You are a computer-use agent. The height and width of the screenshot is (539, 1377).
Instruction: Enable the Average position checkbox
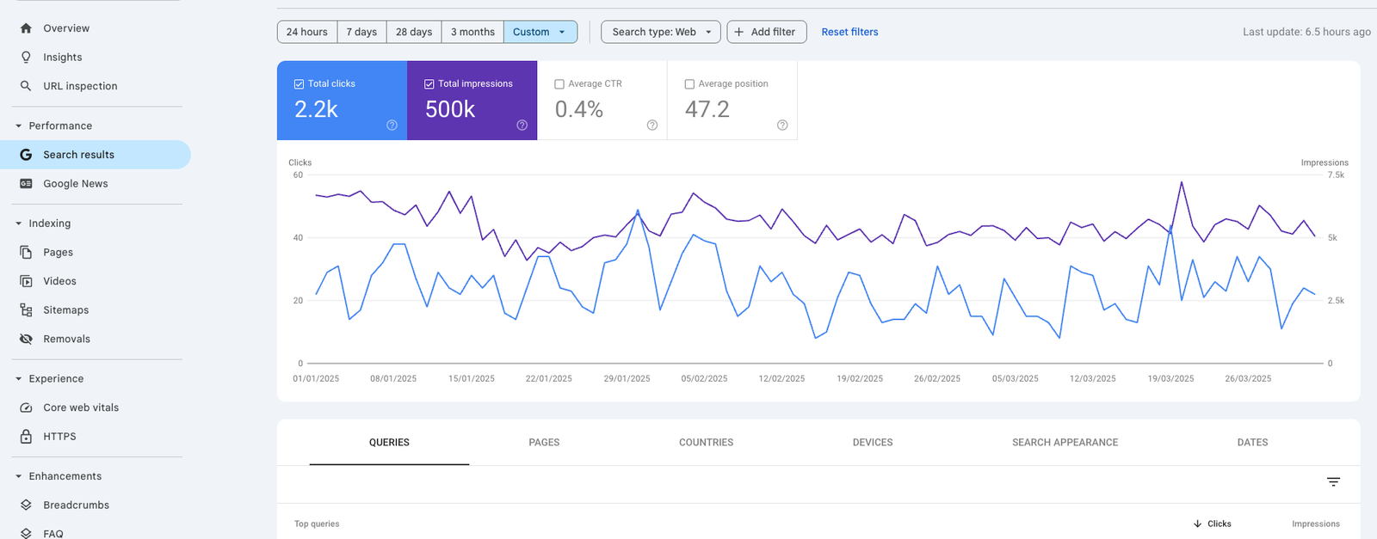[689, 84]
